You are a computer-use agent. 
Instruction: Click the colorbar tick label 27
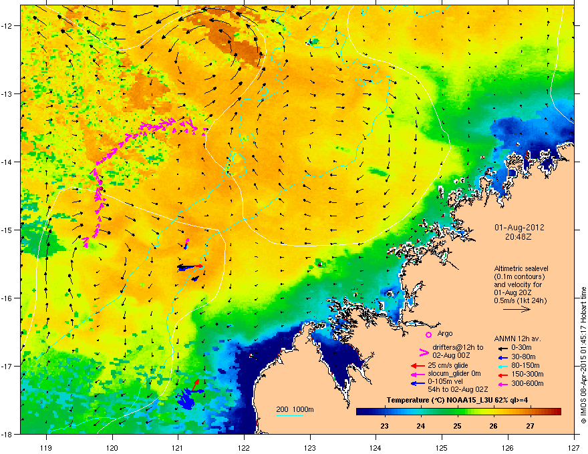point(530,426)
